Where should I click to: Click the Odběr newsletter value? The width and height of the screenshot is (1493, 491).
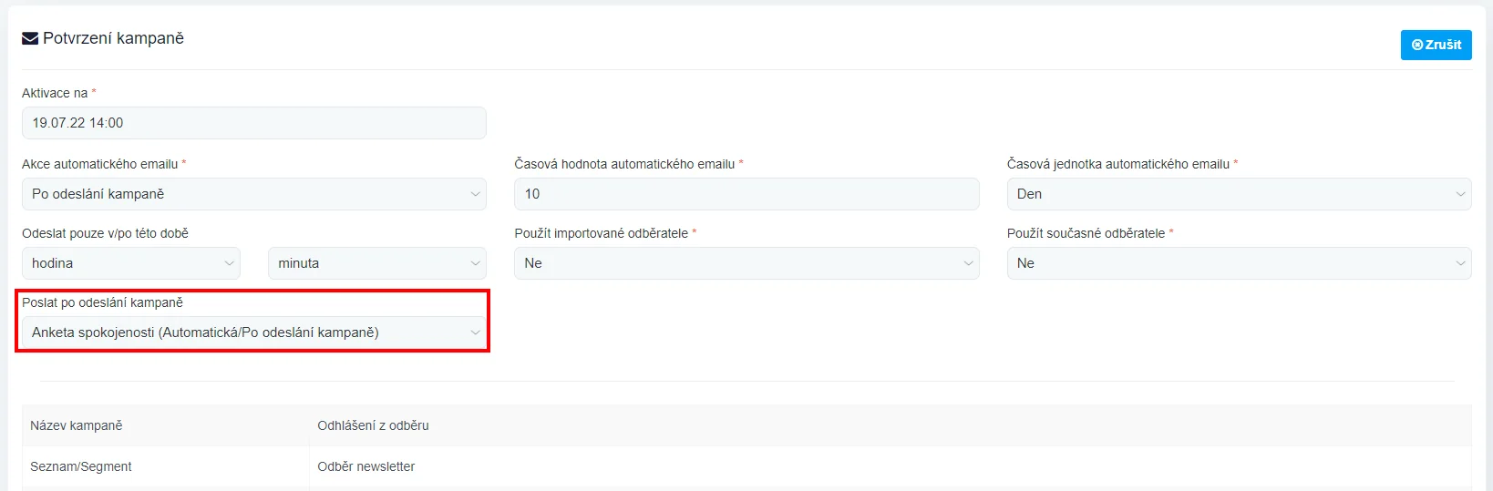pyautogui.click(x=366, y=466)
